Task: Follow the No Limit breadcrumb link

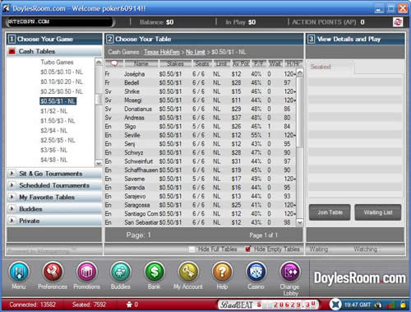Action: (x=196, y=52)
